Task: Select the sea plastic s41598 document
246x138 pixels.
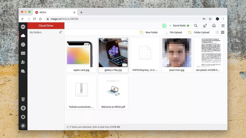Action: pyautogui.click(x=209, y=55)
